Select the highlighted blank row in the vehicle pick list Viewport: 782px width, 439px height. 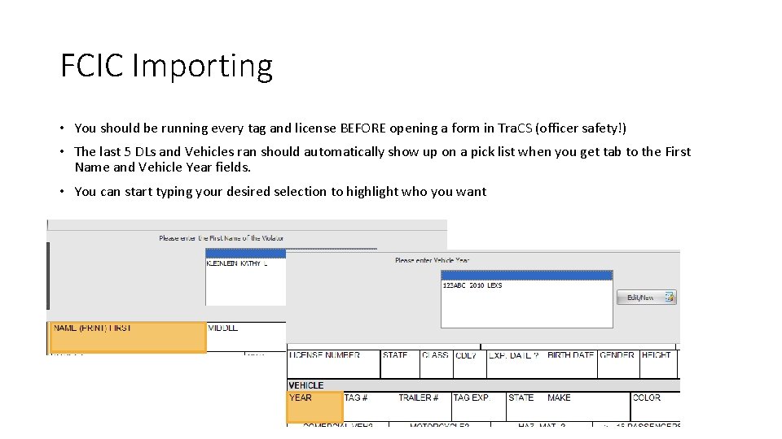pyautogui.click(x=527, y=276)
